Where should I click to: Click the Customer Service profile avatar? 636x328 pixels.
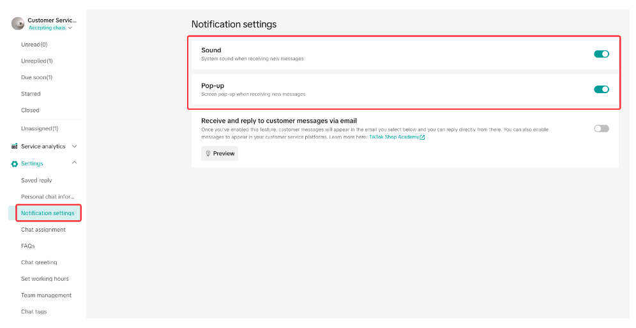click(x=18, y=24)
